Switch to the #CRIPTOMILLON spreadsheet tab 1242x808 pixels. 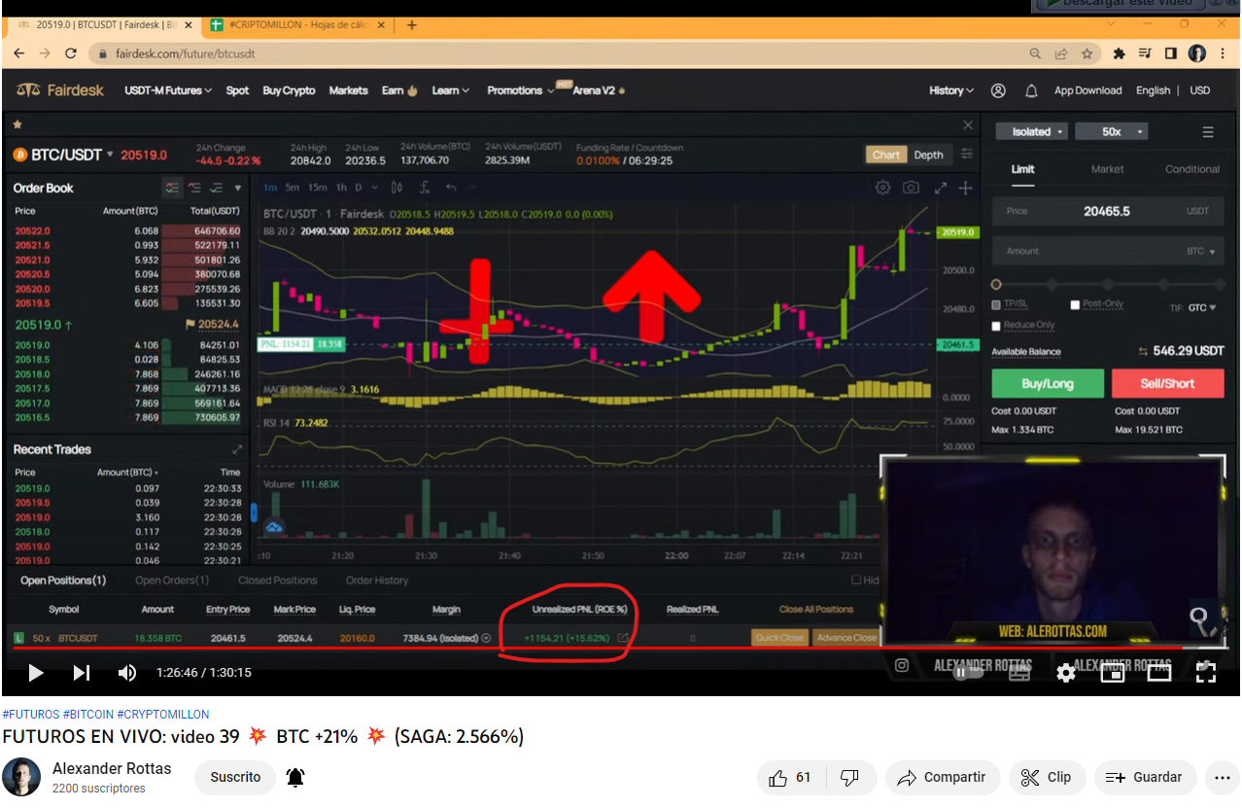(x=299, y=25)
